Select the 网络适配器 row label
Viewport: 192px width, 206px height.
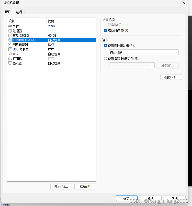click(x=20, y=45)
